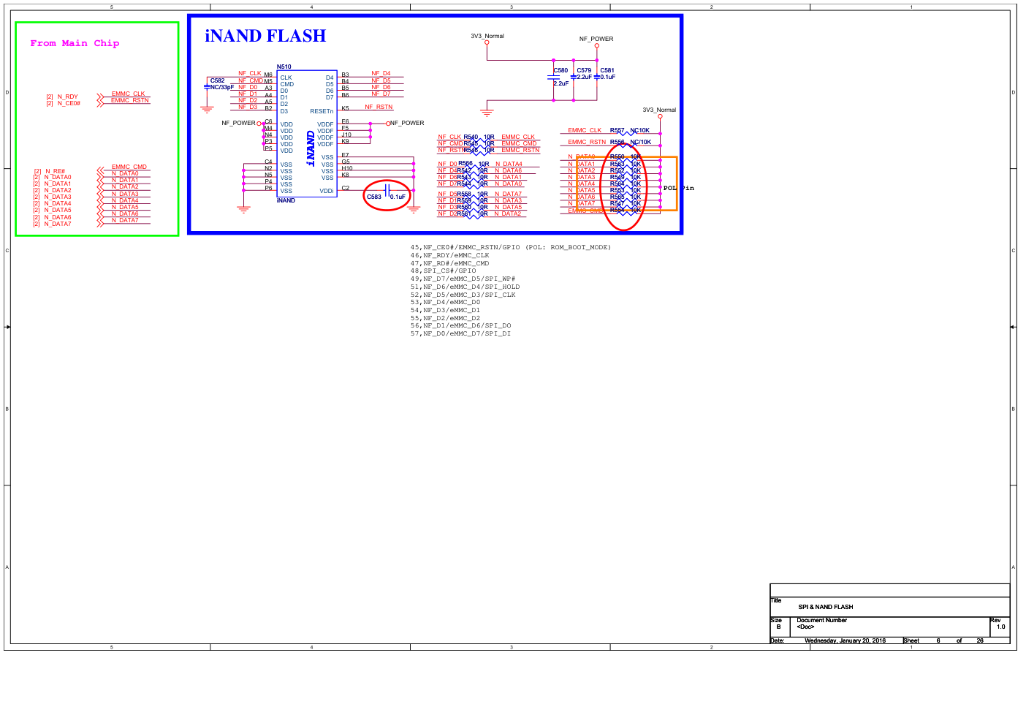
Task: Select the NF_D7 net at pin B6
Action: pos(381,94)
